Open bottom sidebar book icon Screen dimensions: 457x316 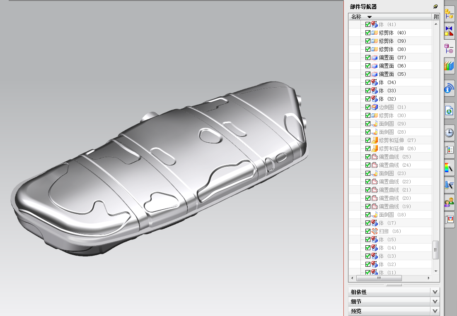(x=449, y=219)
